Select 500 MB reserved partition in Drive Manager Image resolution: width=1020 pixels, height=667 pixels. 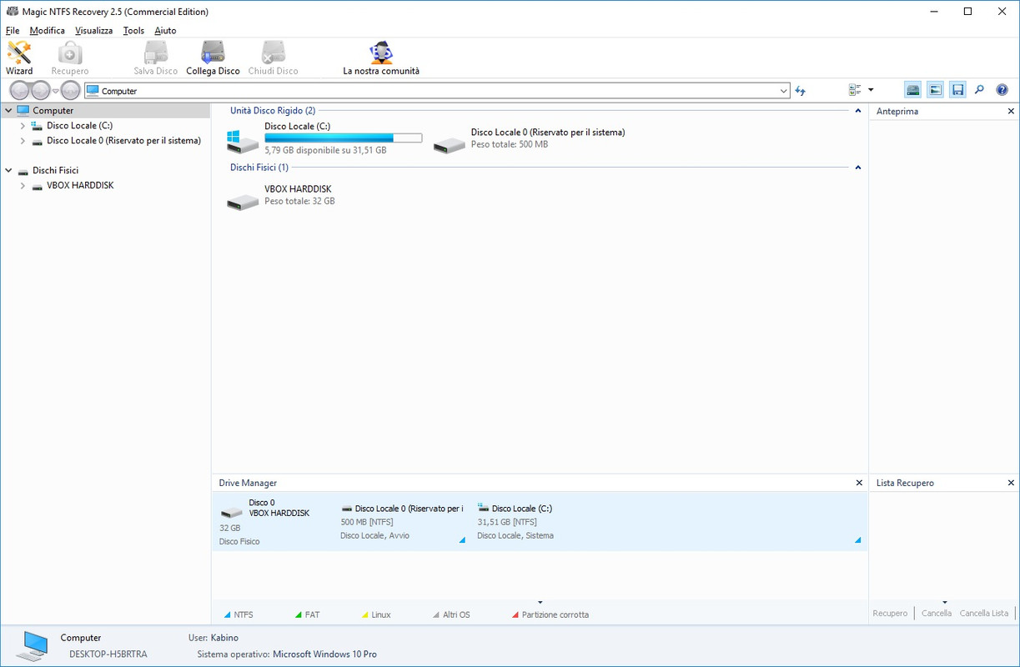pos(403,521)
